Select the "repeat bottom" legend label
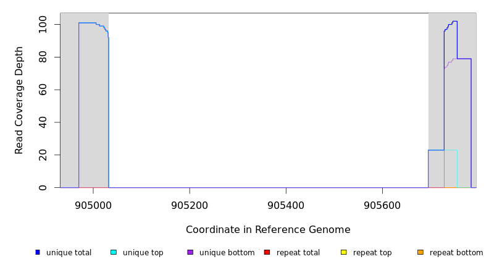The height and width of the screenshot is (267, 489). pos(456,253)
